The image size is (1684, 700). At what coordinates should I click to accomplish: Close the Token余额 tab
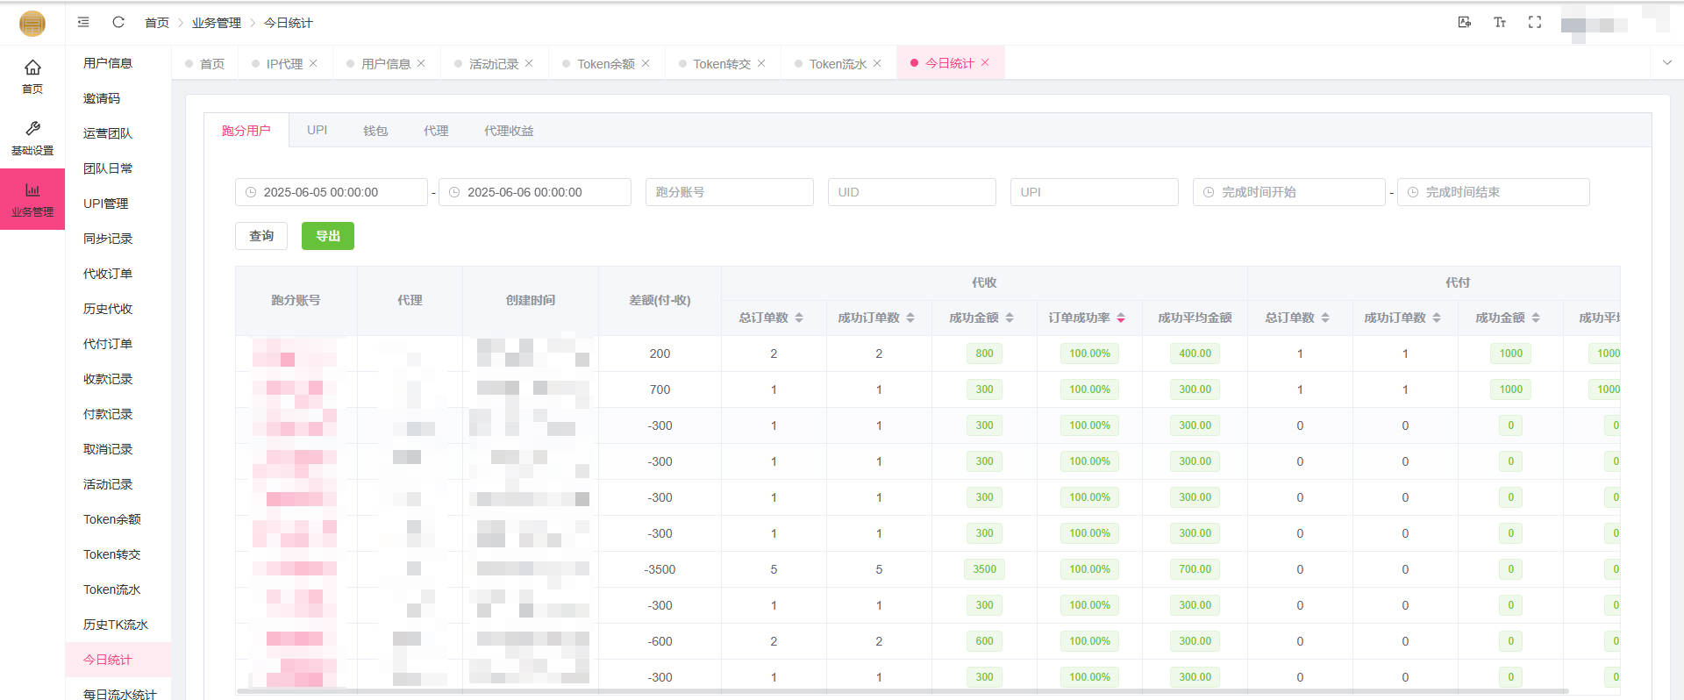(646, 63)
